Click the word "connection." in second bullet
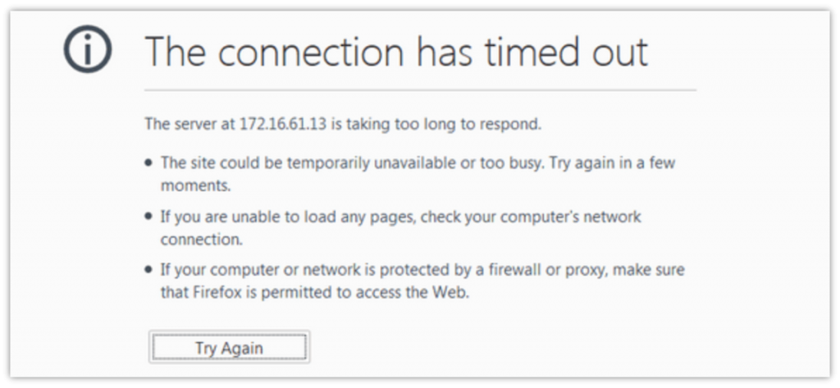The width and height of the screenshot is (840, 388). [x=202, y=240]
